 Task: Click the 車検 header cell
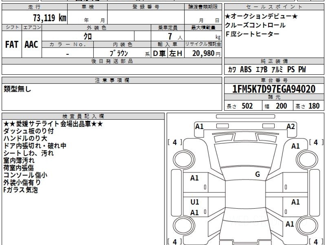pyautogui.click(x=87, y=7)
